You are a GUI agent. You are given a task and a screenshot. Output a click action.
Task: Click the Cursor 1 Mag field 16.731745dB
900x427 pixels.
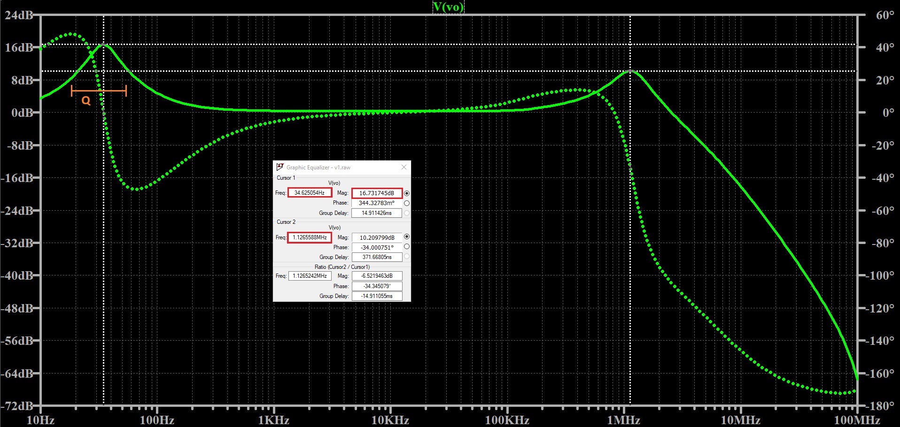tap(377, 193)
